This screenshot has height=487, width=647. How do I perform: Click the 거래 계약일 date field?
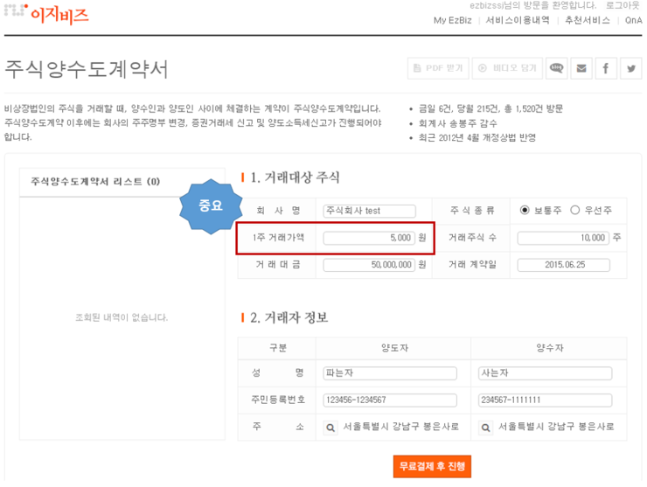(564, 265)
